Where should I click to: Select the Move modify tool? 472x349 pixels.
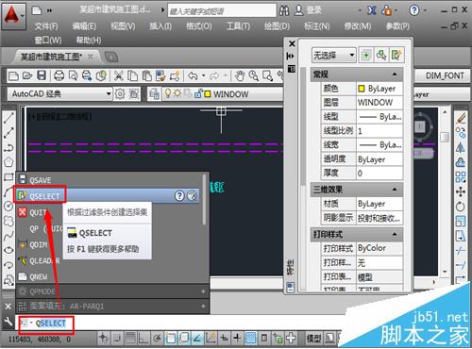[461, 191]
